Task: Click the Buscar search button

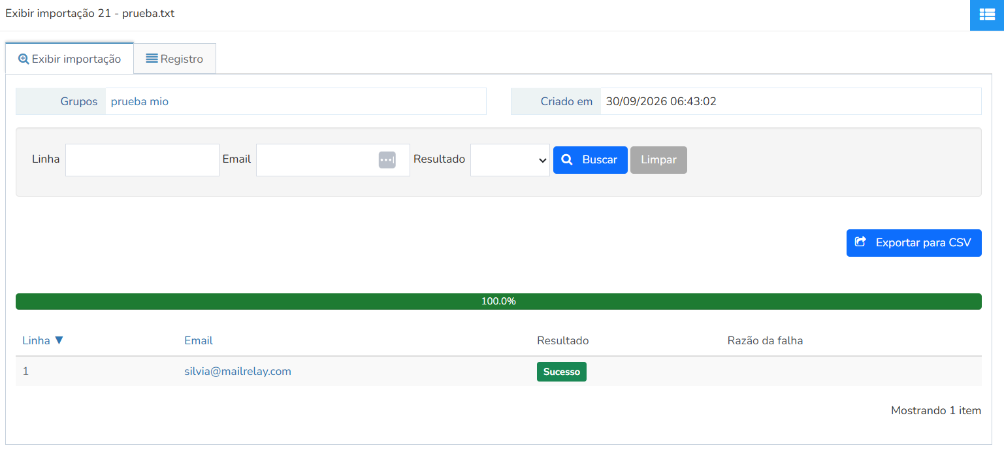Action: pos(591,160)
